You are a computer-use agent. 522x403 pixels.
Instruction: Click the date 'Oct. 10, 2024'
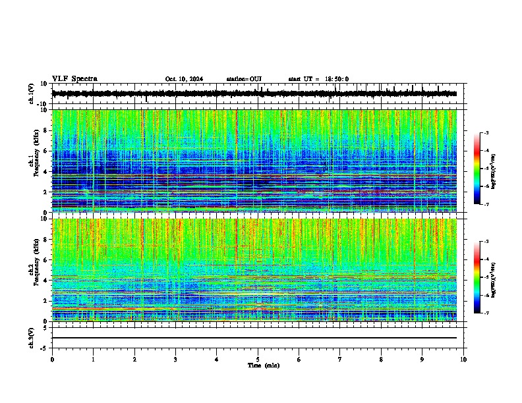[x=184, y=79]
